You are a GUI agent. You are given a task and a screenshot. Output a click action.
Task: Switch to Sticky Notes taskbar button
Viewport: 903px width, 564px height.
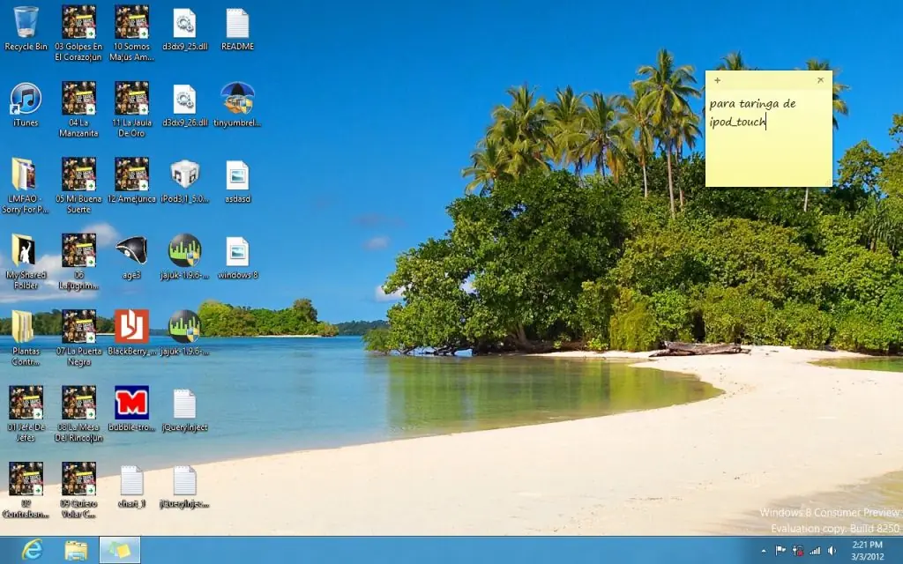pos(119,550)
